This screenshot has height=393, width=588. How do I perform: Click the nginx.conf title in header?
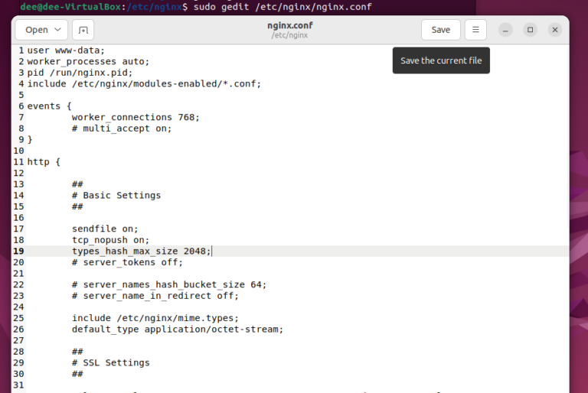pos(290,25)
